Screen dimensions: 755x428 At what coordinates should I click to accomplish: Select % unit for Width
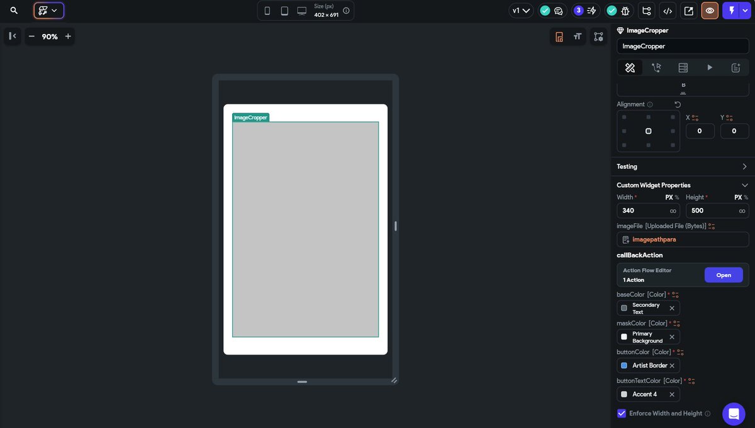(677, 197)
